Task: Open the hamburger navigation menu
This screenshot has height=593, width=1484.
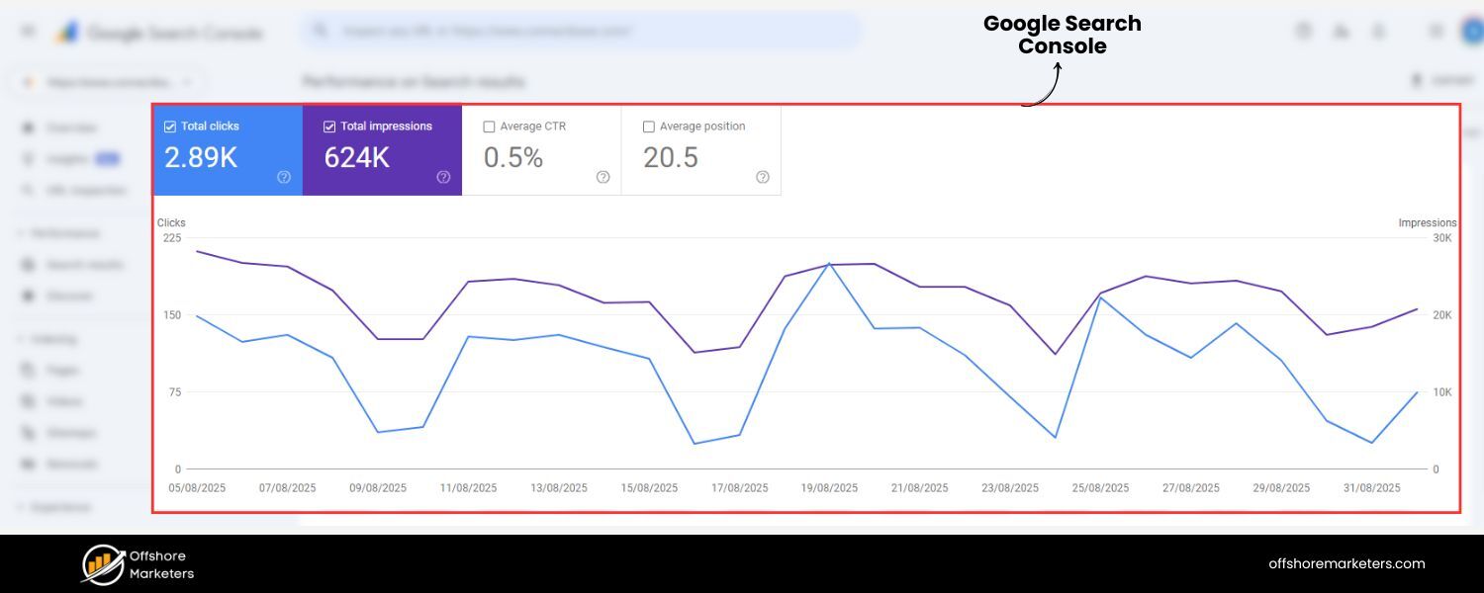Action: coord(28,31)
